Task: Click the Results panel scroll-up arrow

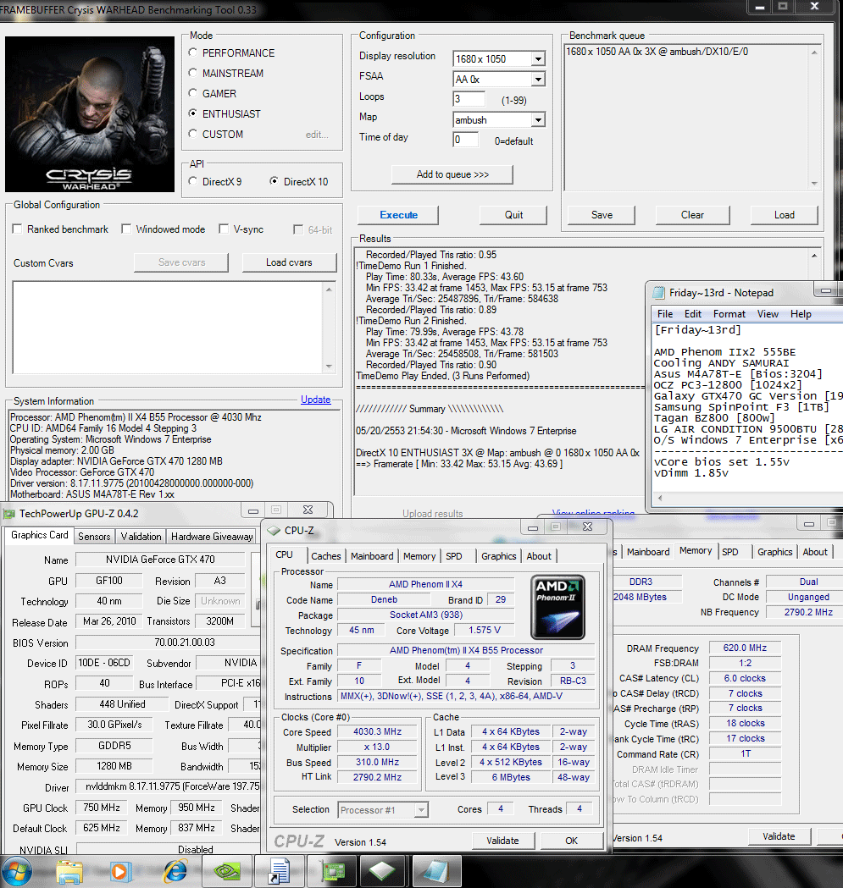Action: pos(814,256)
